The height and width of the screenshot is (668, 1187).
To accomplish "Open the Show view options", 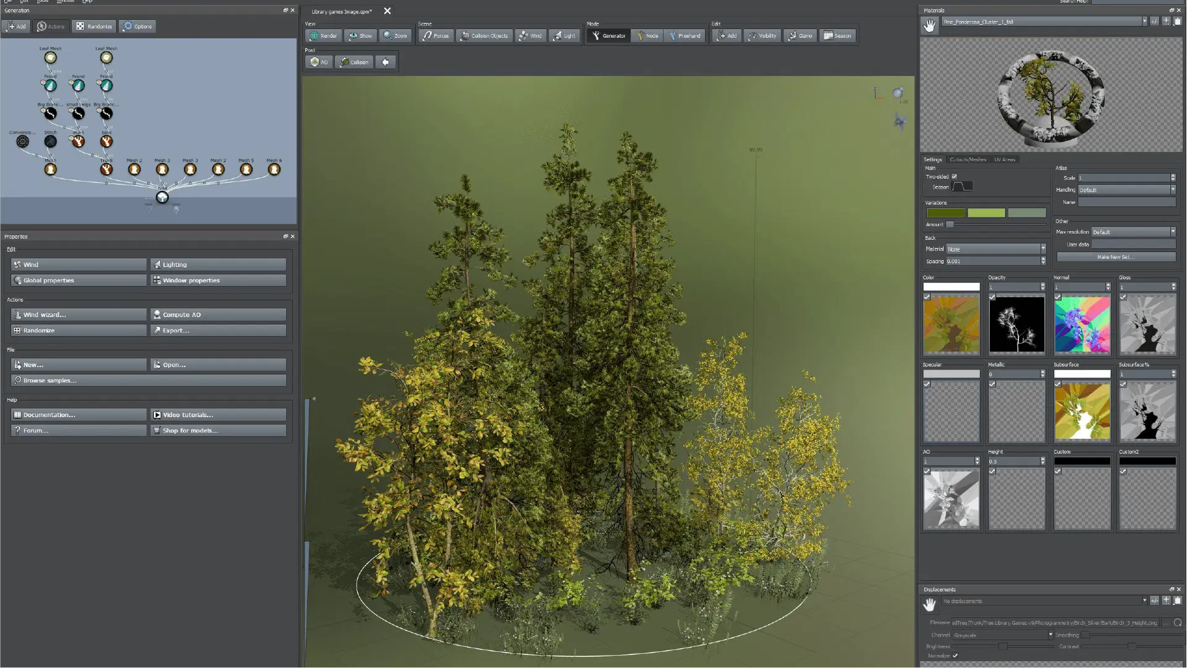I will click(360, 36).
